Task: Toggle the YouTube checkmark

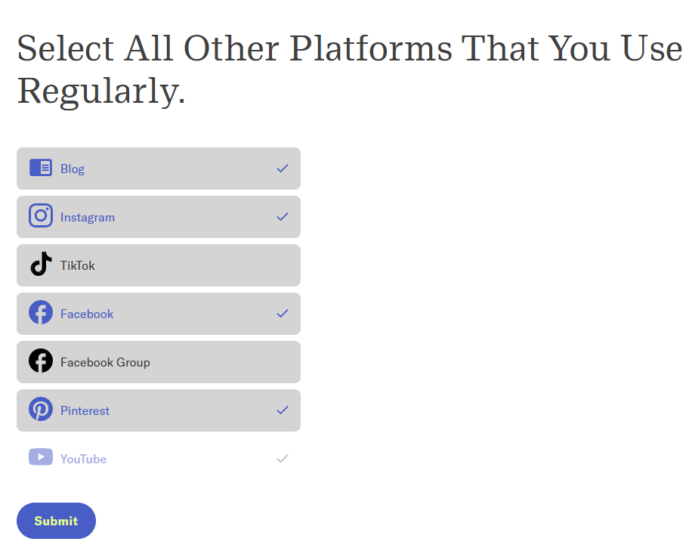Action: click(283, 459)
